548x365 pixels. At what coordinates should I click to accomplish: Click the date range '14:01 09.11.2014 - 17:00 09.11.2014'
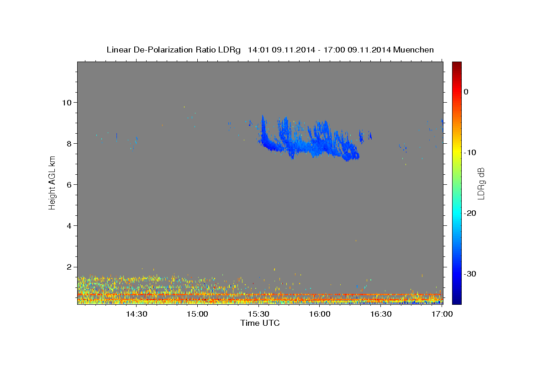click(x=319, y=50)
